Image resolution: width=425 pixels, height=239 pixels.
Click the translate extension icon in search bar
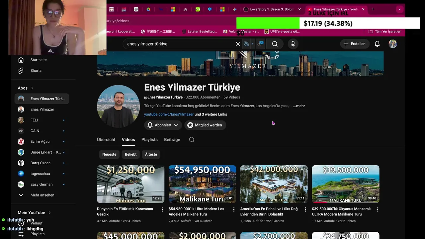click(x=246, y=44)
